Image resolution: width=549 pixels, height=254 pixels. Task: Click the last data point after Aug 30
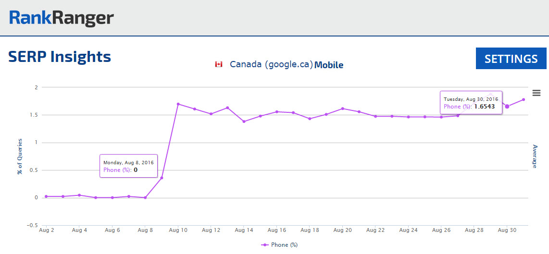point(524,99)
